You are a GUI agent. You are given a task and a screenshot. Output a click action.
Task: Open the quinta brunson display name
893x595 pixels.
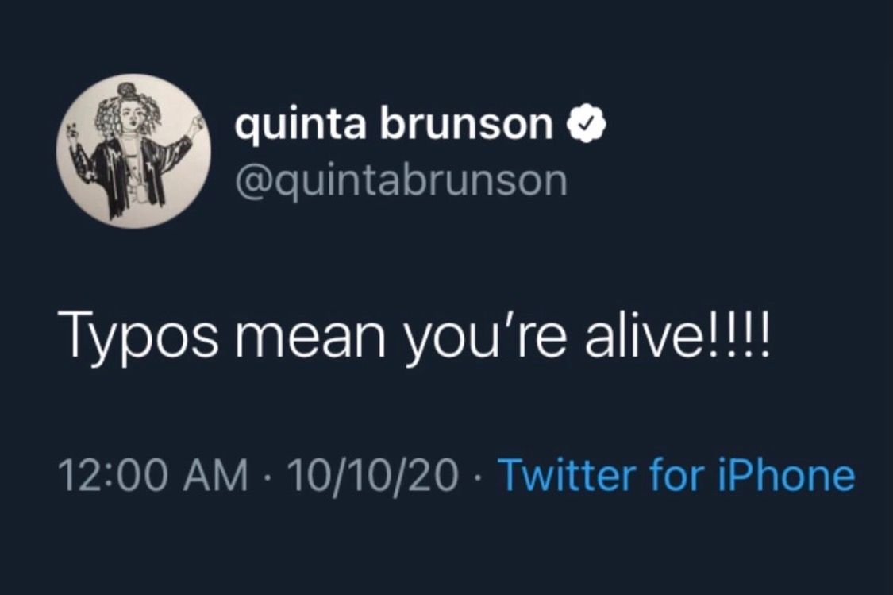(x=394, y=126)
